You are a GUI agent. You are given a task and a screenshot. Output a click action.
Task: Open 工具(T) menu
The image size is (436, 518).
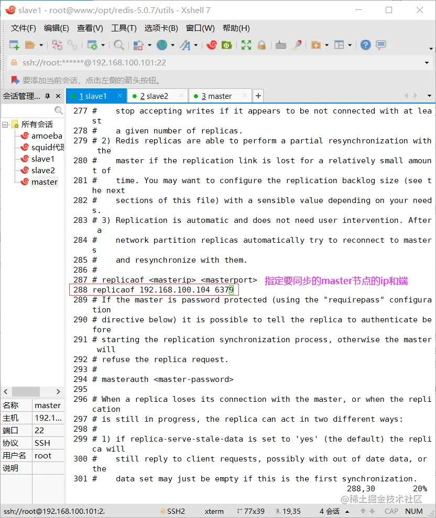pos(124,28)
